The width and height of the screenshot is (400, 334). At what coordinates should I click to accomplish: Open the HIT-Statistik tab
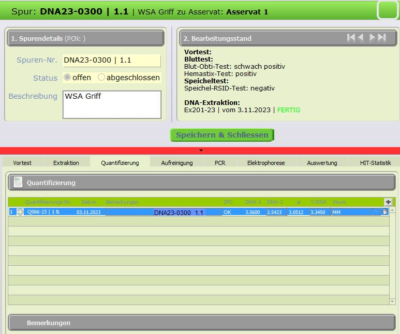[x=375, y=163]
